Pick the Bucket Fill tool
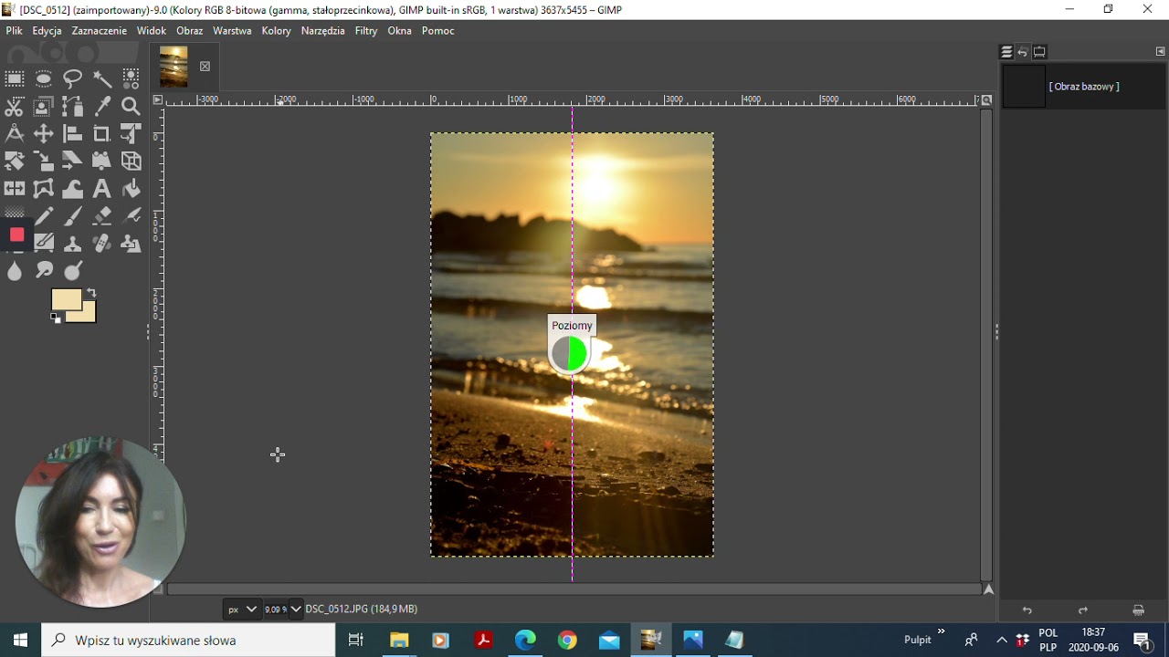Screen dimensions: 1169x657 (132, 189)
